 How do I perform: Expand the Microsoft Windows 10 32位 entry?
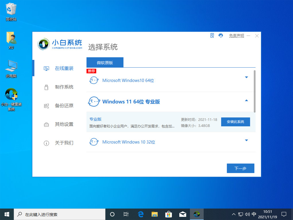pos(246,140)
